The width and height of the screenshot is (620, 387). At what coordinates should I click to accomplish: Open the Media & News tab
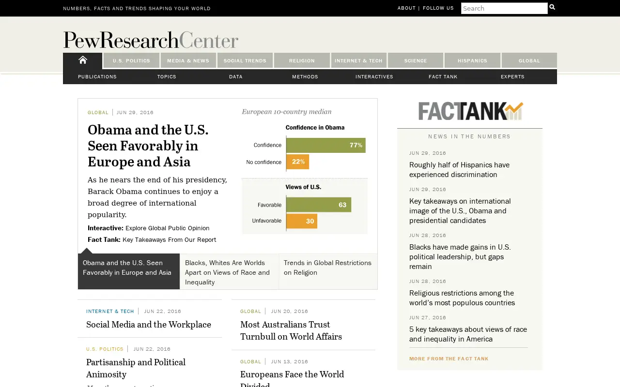point(188,60)
